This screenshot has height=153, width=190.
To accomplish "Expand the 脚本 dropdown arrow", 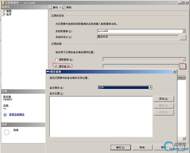I will coord(60,8).
